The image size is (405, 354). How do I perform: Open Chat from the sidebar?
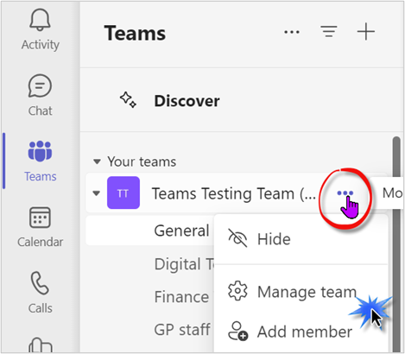[x=40, y=85]
